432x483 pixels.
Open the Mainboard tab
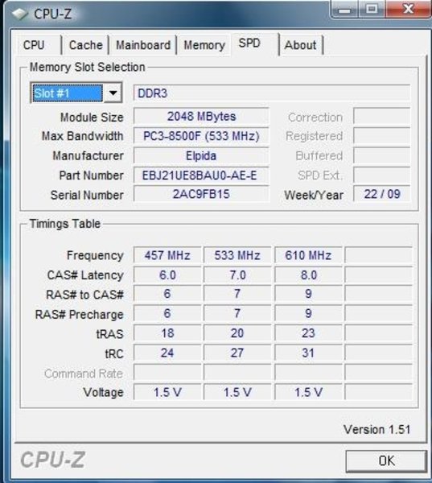pos(143,45)
